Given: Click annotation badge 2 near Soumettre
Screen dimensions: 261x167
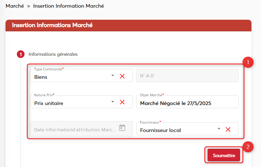Looking at the screenshot, I should click(248, 147).
